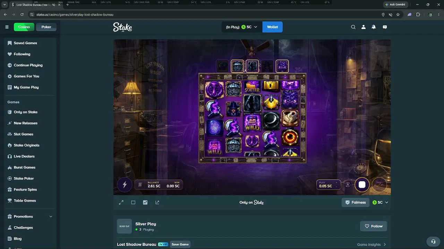Close the Lost Shadow Bureau tab
Screen dimensions: 444x249
[59, 5]
